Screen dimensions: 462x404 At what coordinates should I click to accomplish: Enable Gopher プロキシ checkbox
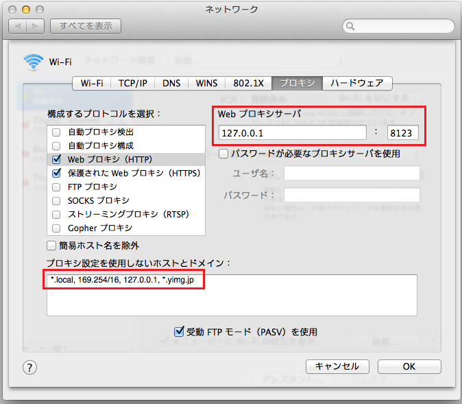(56, 228)
